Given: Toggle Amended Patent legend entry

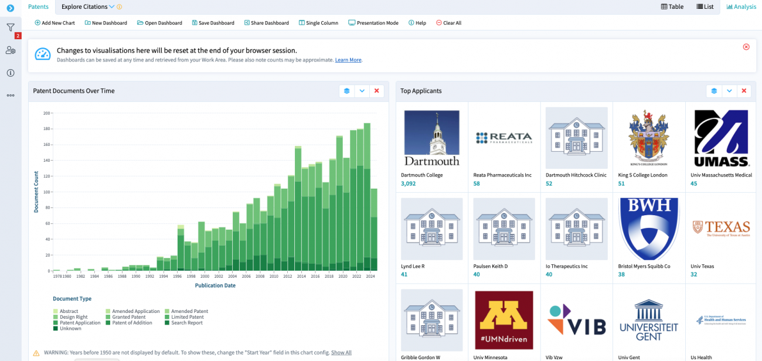Looking at the screenshot, I should click(186, 311).
